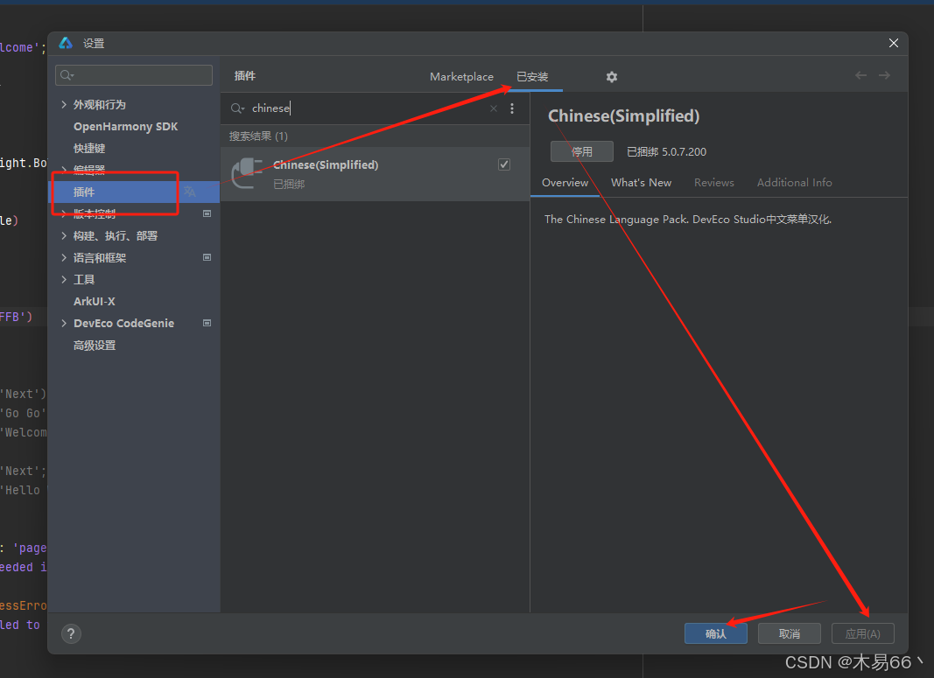
Task: Navigate forward with the right arrow
Action: (x=885, y=75)
